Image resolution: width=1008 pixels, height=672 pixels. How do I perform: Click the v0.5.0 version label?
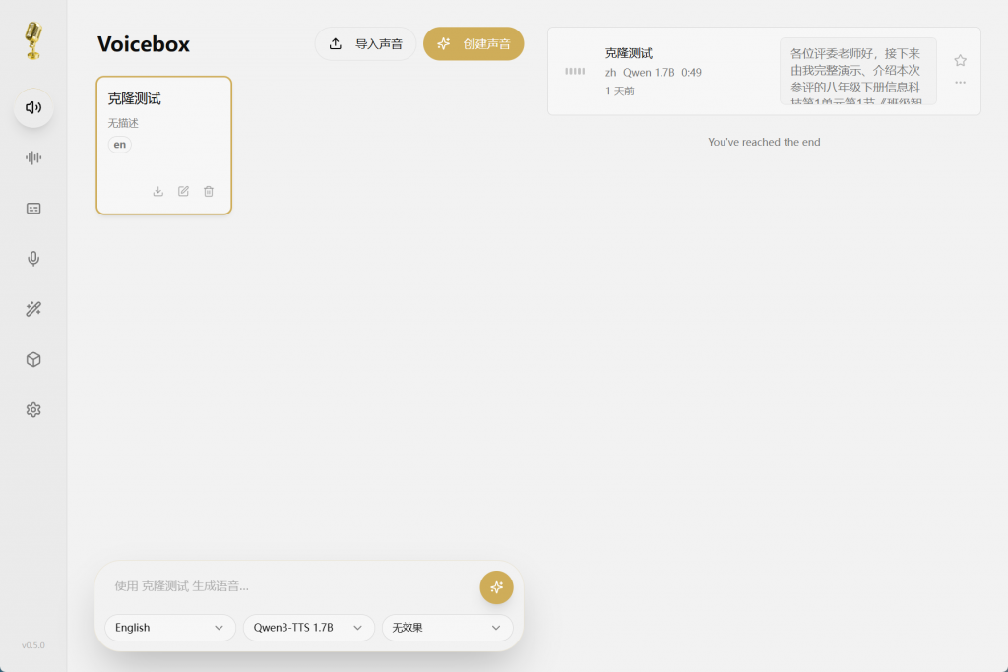point(33,645)
